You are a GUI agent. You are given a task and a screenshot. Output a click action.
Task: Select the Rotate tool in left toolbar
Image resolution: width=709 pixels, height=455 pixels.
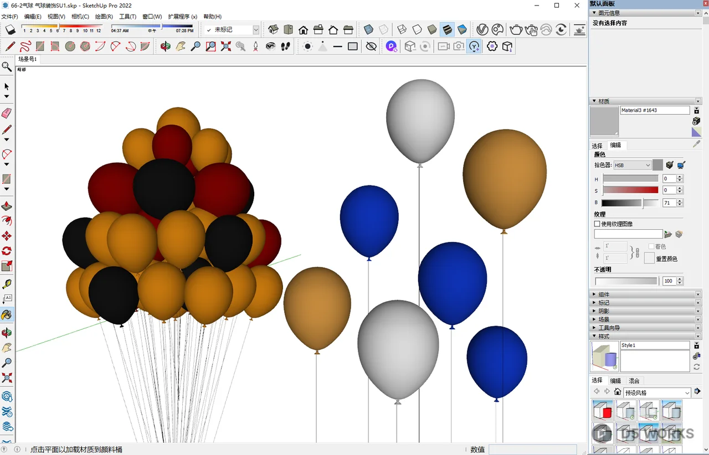(x=7, y=251)
